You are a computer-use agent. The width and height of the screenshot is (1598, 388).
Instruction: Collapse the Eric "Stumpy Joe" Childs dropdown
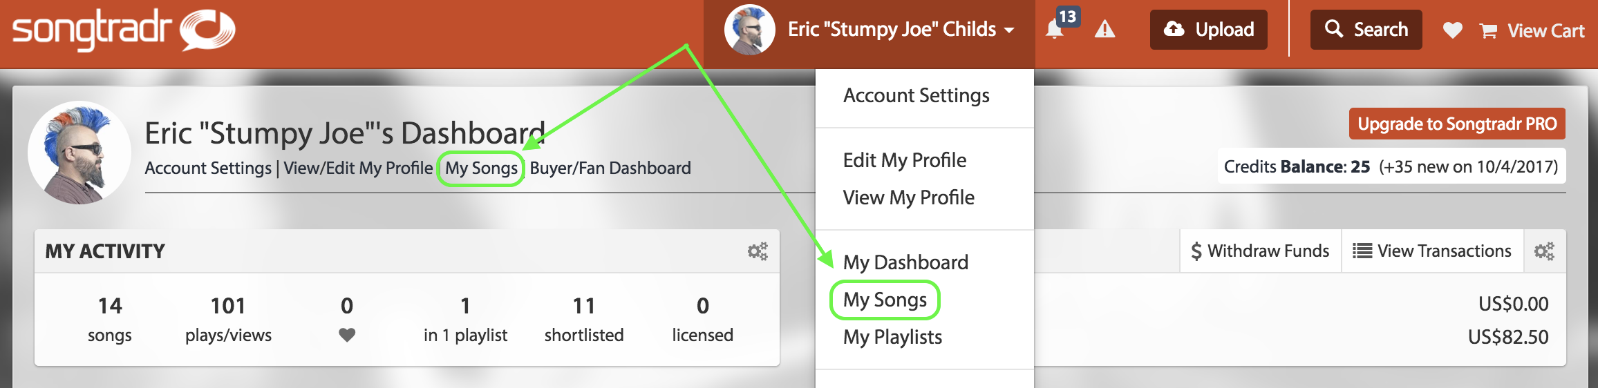tap(901, 29)
